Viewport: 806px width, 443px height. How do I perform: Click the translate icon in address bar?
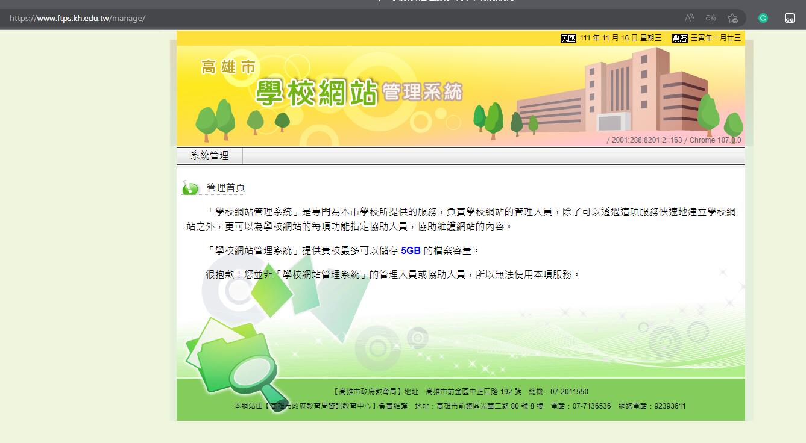click(711, 18)
